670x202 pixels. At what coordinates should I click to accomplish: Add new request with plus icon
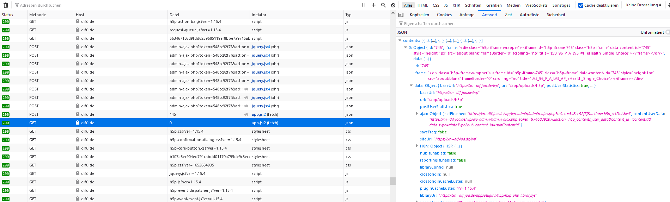click(x=373, y=5)
